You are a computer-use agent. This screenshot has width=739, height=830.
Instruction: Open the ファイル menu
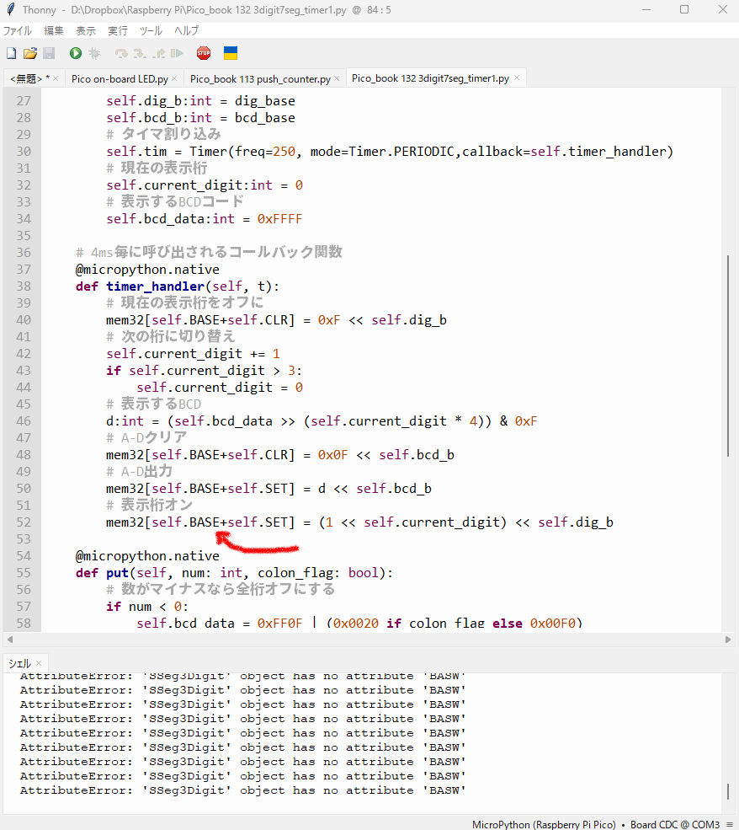click(x=17, y=30)
